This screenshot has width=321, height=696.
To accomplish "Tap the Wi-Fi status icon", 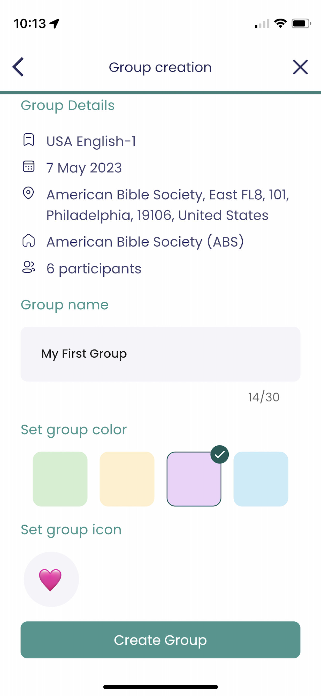I will [x=280, y=23].
